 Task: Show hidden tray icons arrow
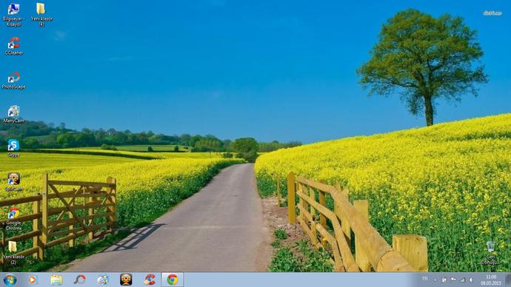(435, 280)
